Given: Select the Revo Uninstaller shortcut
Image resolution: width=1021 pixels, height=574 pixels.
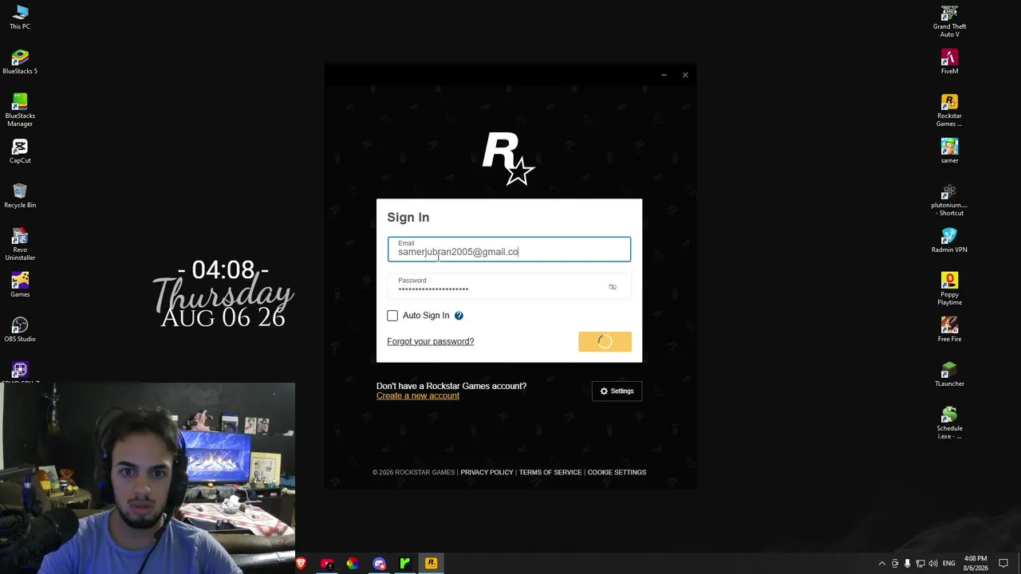Looking at the screenshot, I should tap(20, 245).
